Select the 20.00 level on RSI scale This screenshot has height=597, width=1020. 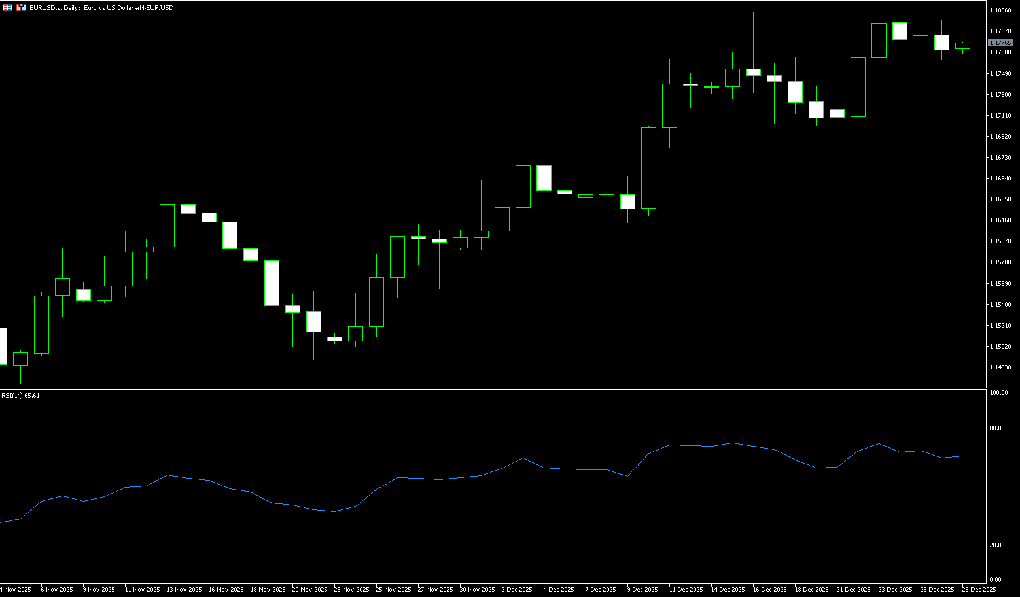pos(997,545)
